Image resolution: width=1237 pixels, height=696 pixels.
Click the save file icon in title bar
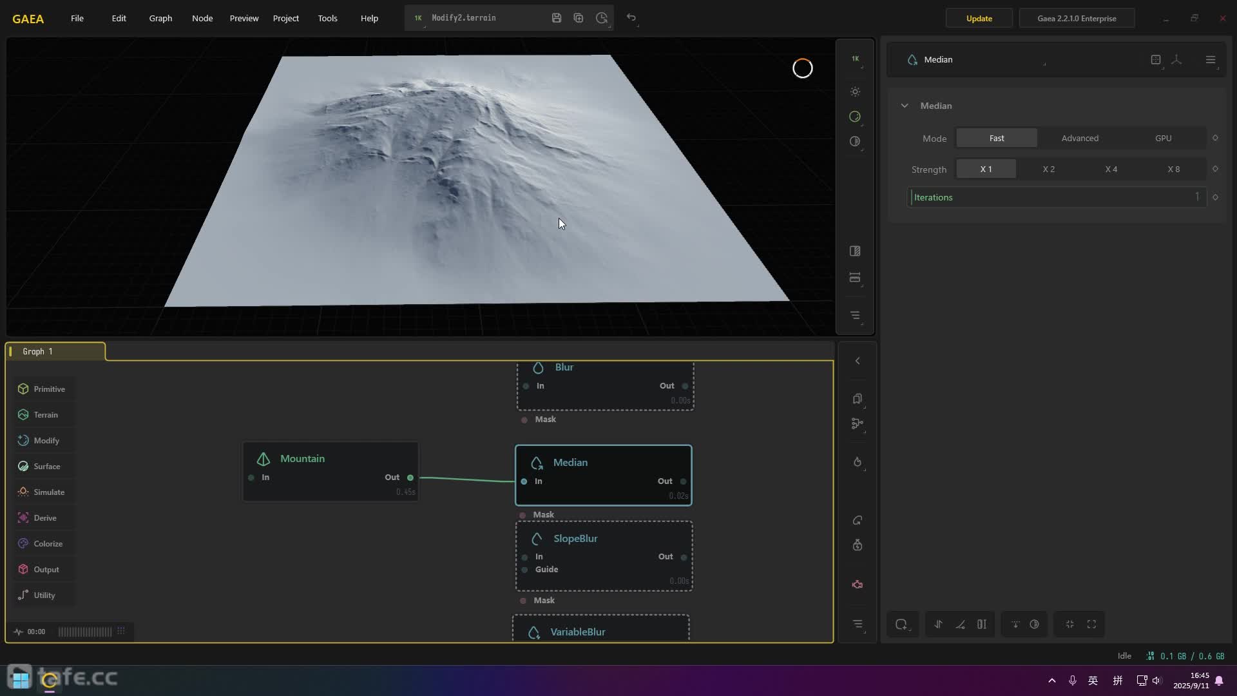[x=557, y=18]
